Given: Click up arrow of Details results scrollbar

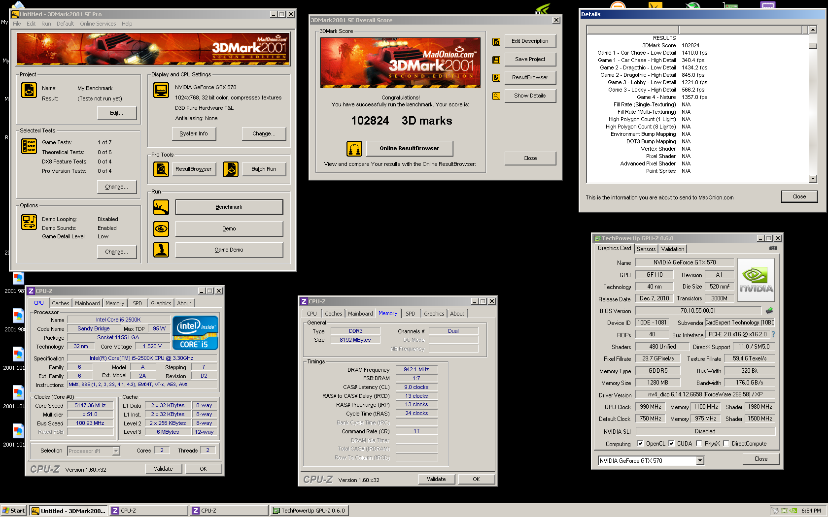Looking at the screenshot, I should pos(813,30).
